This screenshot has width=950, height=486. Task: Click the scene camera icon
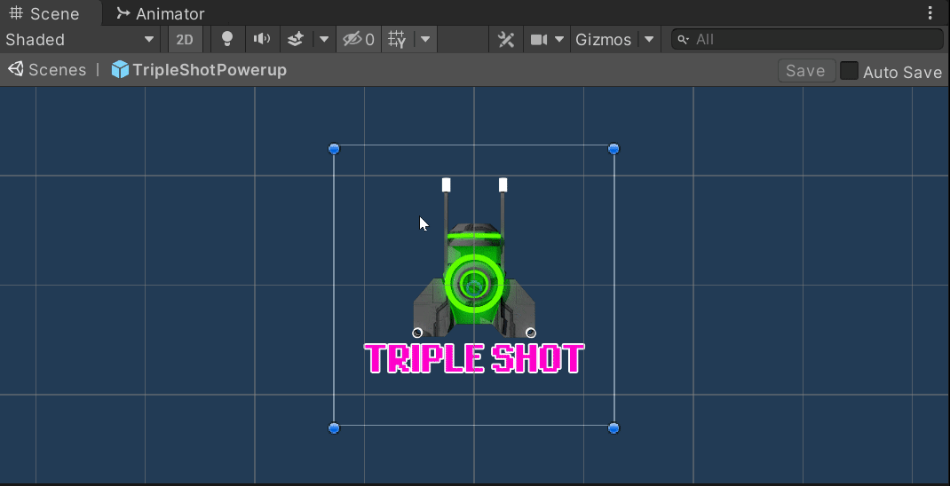(x=539, y=39)
